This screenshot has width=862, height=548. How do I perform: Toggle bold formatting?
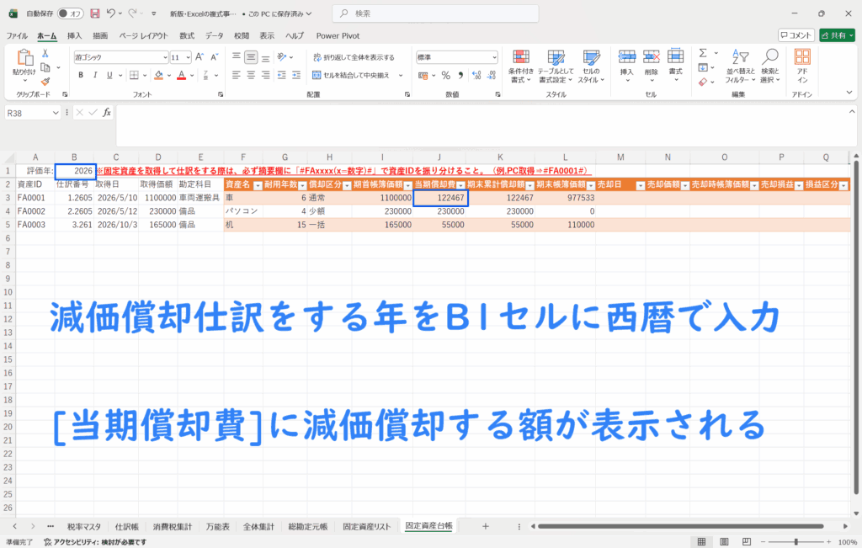[81, 75]
